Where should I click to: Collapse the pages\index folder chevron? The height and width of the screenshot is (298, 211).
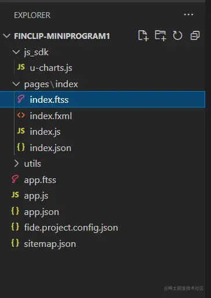(x=16, y=84)
